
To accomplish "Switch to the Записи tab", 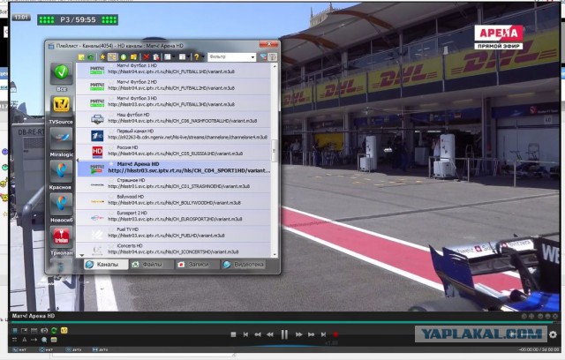I will pos(197,264).
